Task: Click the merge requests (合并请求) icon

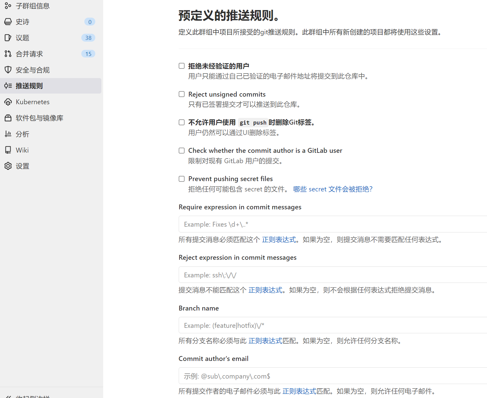Action: point(8,54)
